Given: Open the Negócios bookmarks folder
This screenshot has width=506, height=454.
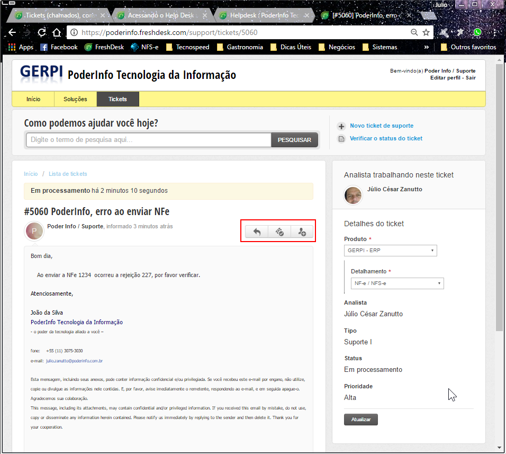Looking at the screenshot, I should 337,47.
